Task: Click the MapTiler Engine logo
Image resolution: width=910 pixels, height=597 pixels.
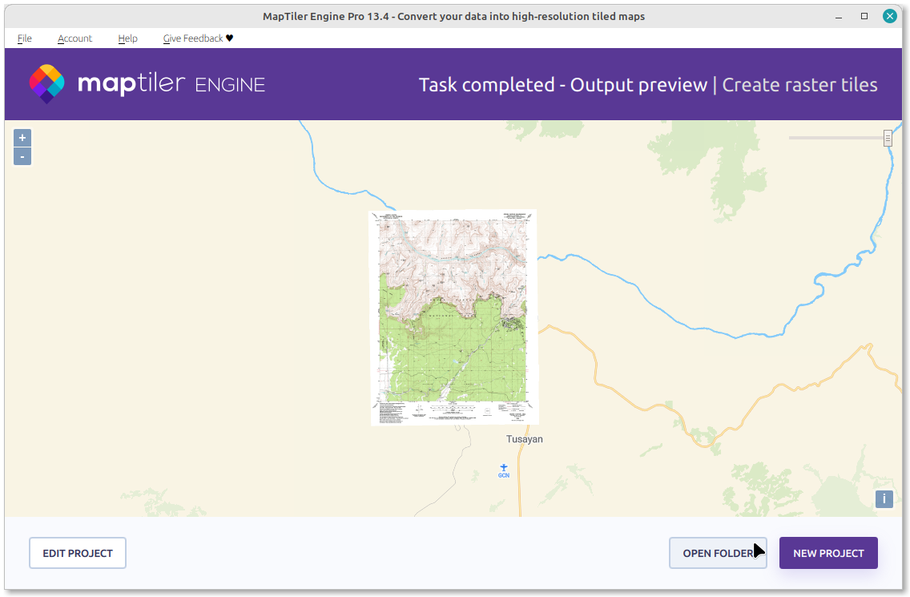Action: click(x=147, y=84)
